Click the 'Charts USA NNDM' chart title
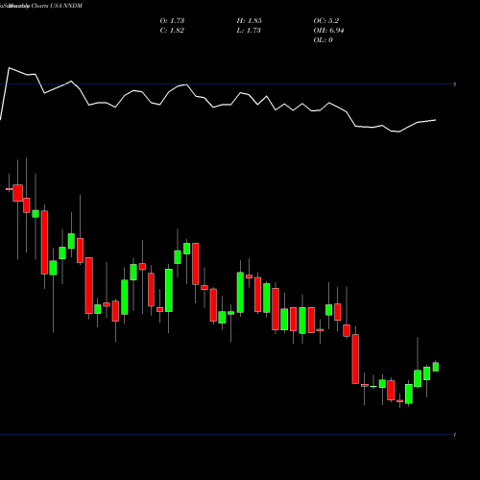Image resolution: width=480 pixels, height=480 pixels. 57,6
